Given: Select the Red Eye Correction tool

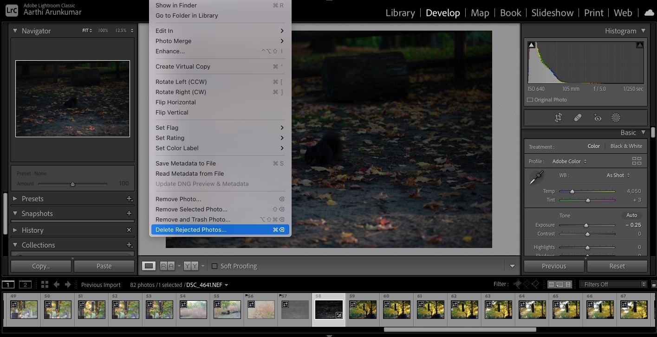Looking at the screenshot, I should point(598,117).
